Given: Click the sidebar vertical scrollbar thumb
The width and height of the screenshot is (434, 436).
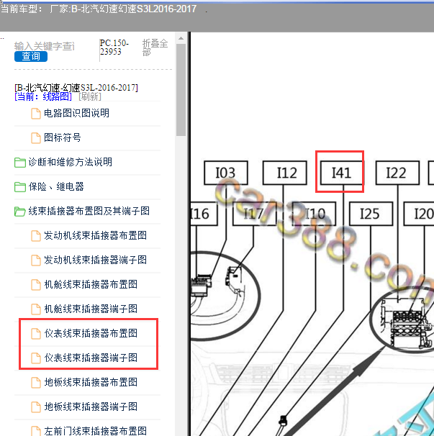Looking at the screenshot, I should [181, 90].
